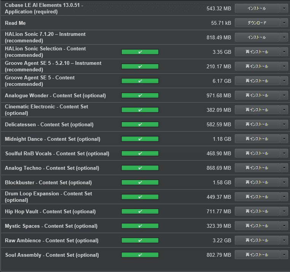Reinstall Analog Techno Content Set
Screen dimensions: 290x272
pos(257,168)
